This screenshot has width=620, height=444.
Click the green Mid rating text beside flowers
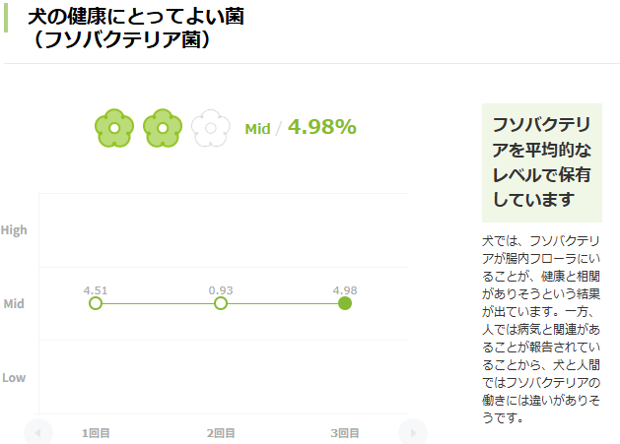(x=257, y=129)
